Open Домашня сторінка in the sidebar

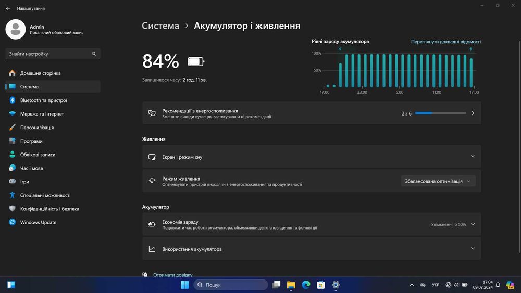(x=53, y=73)
